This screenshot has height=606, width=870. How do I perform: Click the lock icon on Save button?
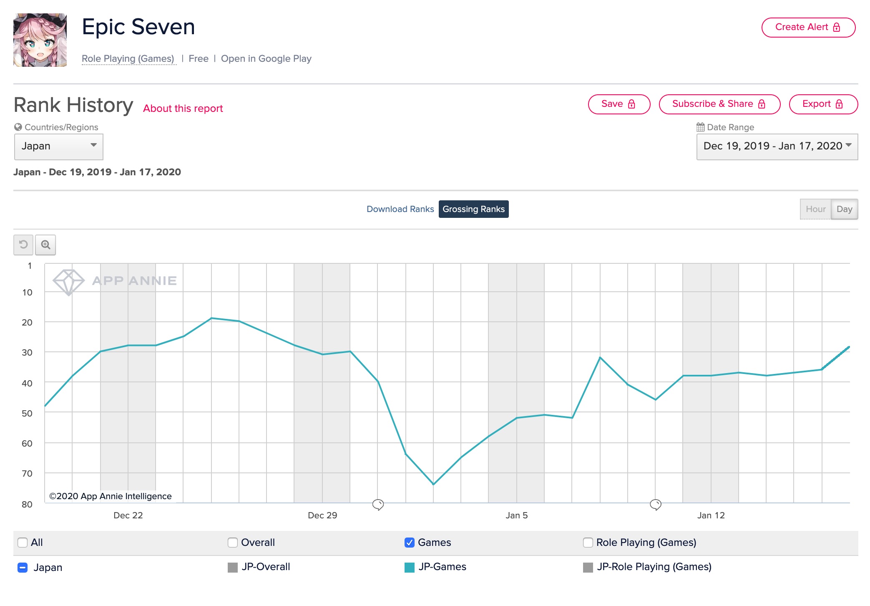631,104
